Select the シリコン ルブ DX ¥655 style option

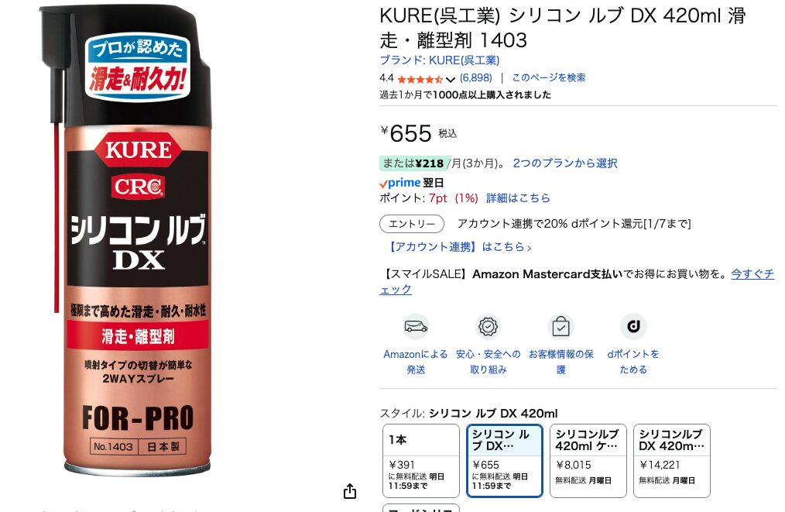pyautogui.click(x=505, y=461)
